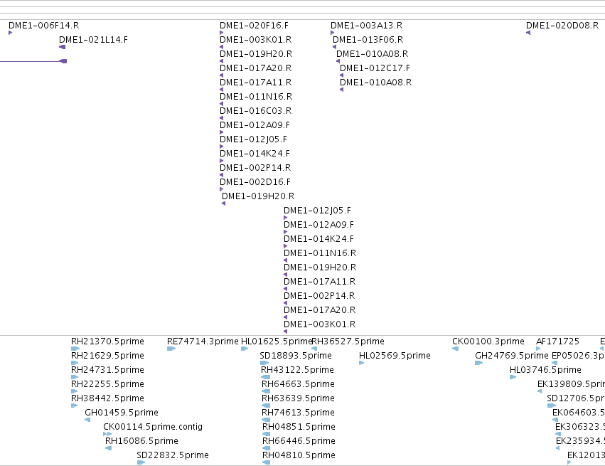
Task: Pick the RH24731.5prime label
Action: click(x=107, y=370)
